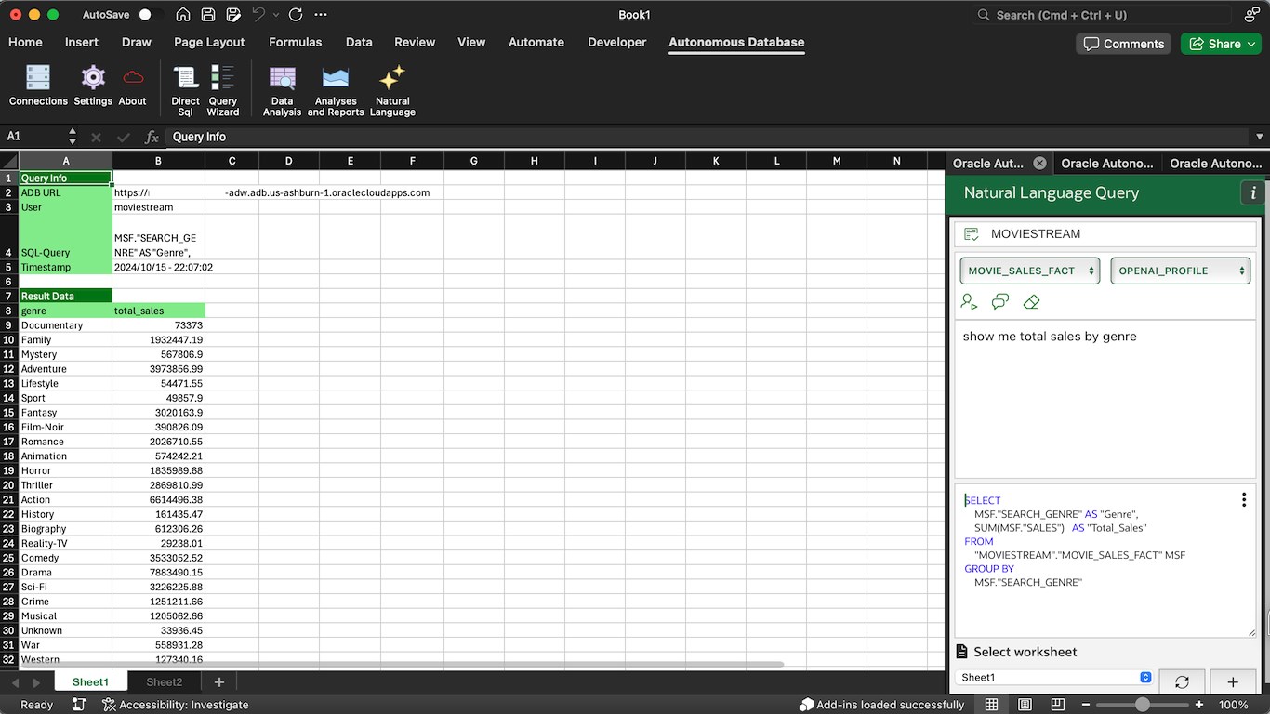Switch to Page Layout view in the status bar
1270x714 pixels.
(1025, 705)
